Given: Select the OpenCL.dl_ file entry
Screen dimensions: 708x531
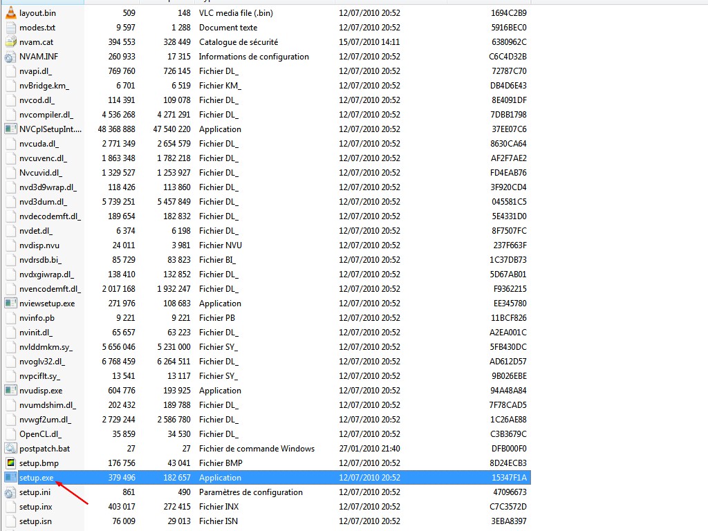Looking at the screenshot, I should tap(40, 434).
